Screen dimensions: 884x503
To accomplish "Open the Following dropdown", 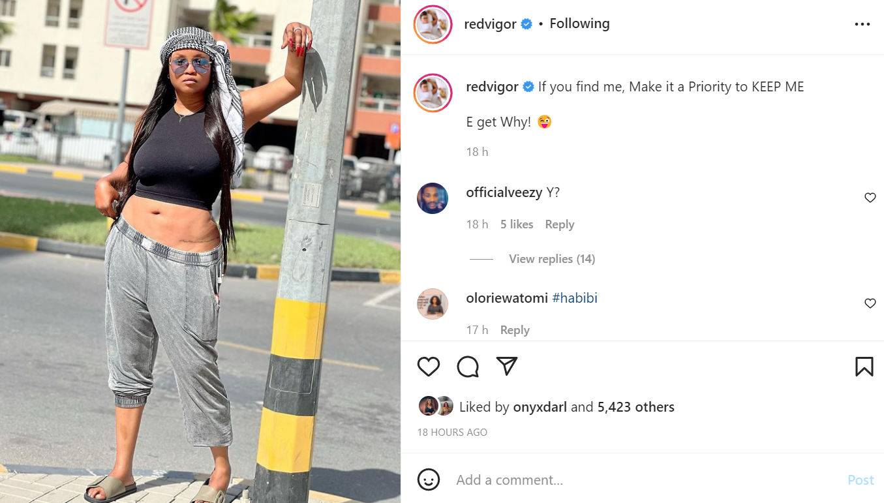I will point(579,23).
